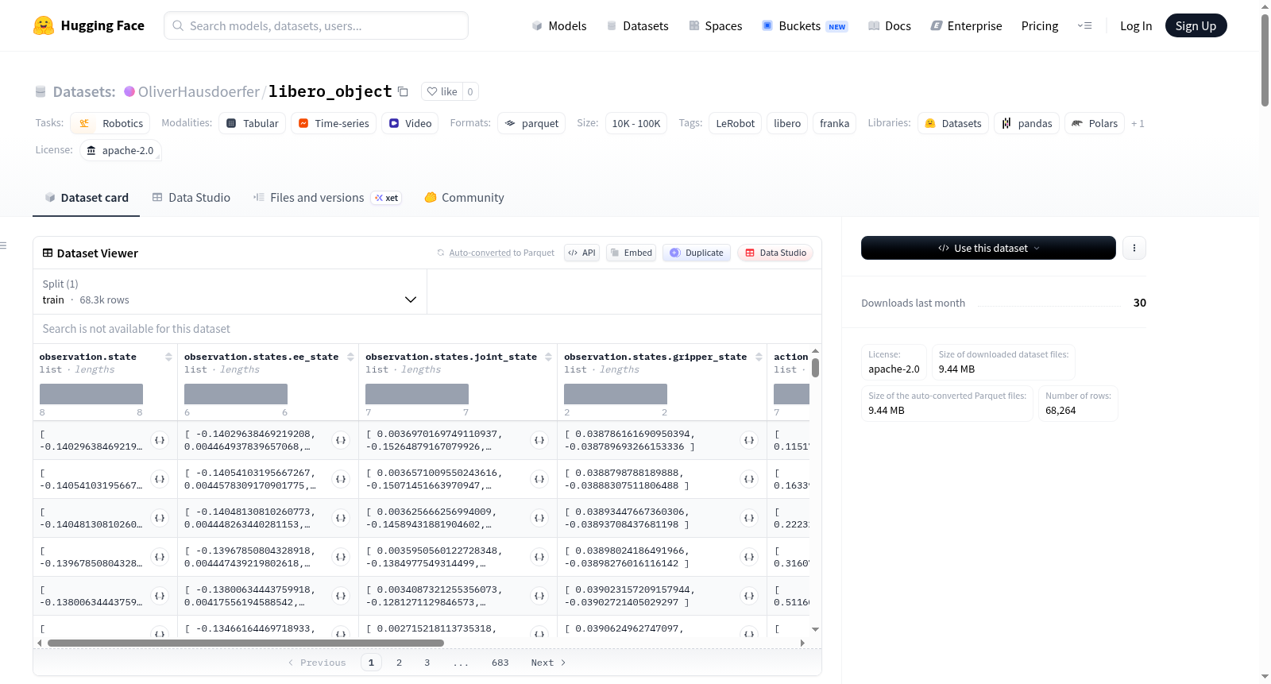Expand the gripper_state cell starting 0.0388798788189888
The width and height of the screenshot is (1271, 684).
click(x=749, y=479)
